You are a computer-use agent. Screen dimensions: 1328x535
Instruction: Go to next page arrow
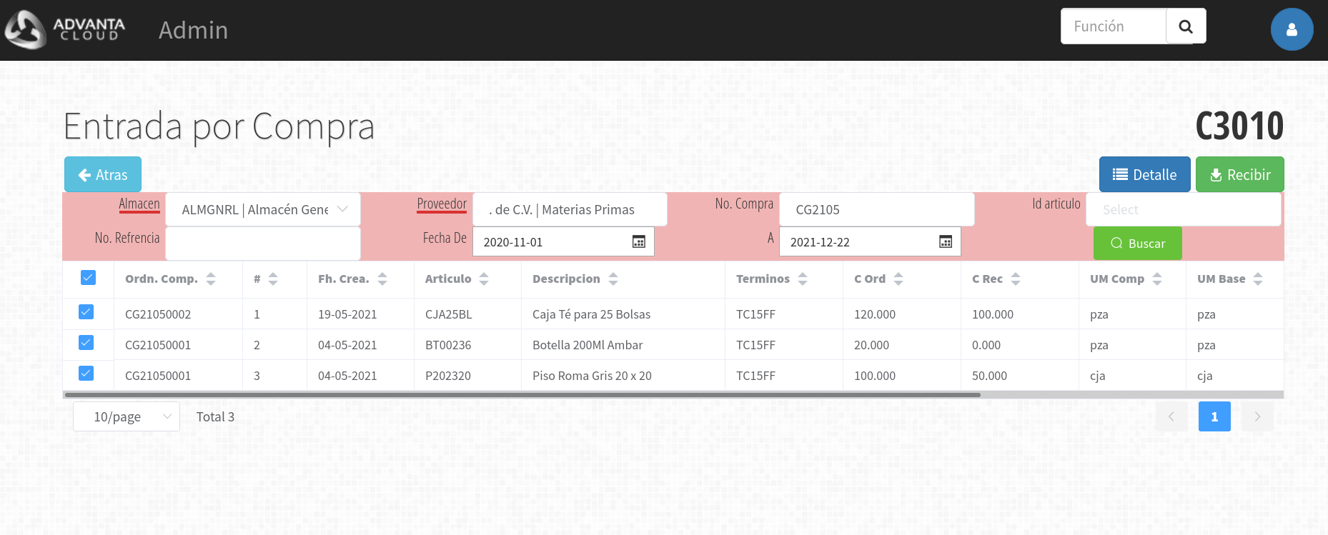(1257, 416)
